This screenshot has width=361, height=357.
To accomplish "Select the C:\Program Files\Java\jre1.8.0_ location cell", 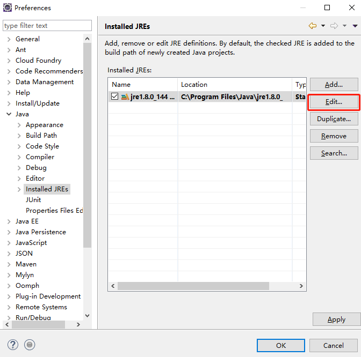I will click(x=235, y=96).
